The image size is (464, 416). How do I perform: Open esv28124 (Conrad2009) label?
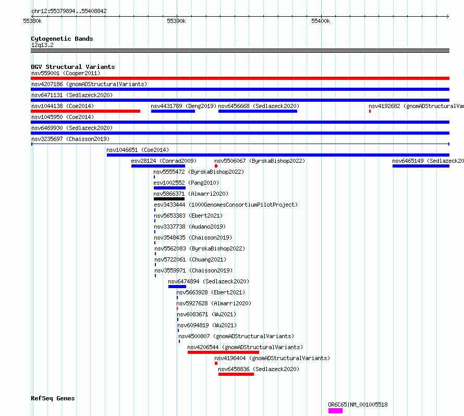(x=164, y=161)
